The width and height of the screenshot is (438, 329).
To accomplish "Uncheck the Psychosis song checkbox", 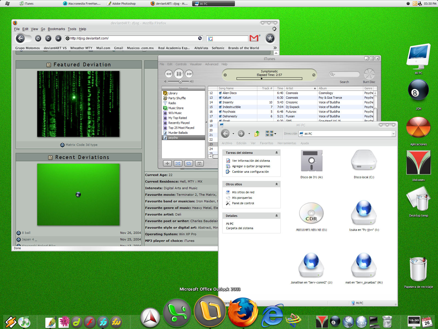I will click(220, 112).
